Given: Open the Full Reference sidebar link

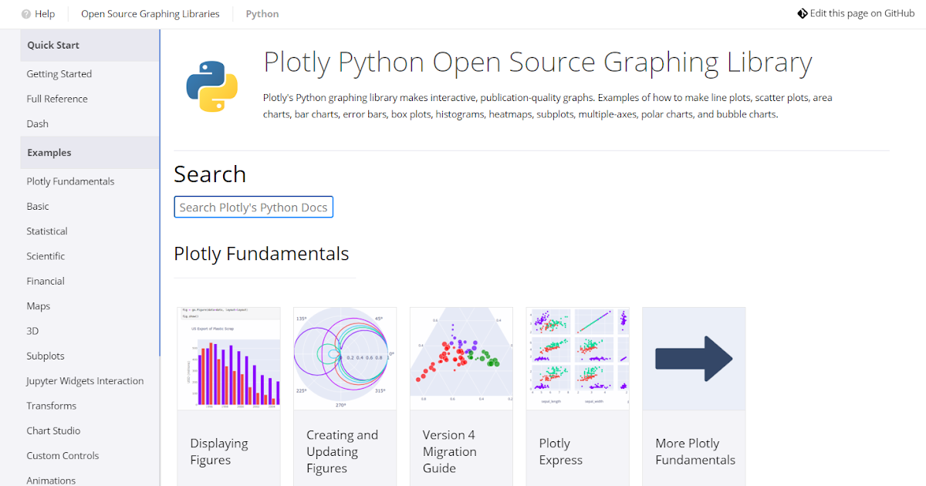Looking at the screenshot, I should pos(57,99).
